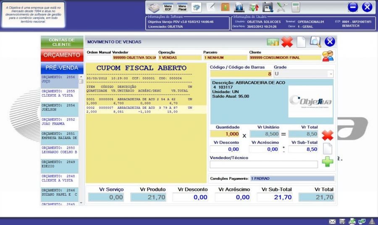The image size is (378, 225).
Task: Click the envelope icon in the bottom status bar
Action: pyautogui.click(x=332, y=222)
